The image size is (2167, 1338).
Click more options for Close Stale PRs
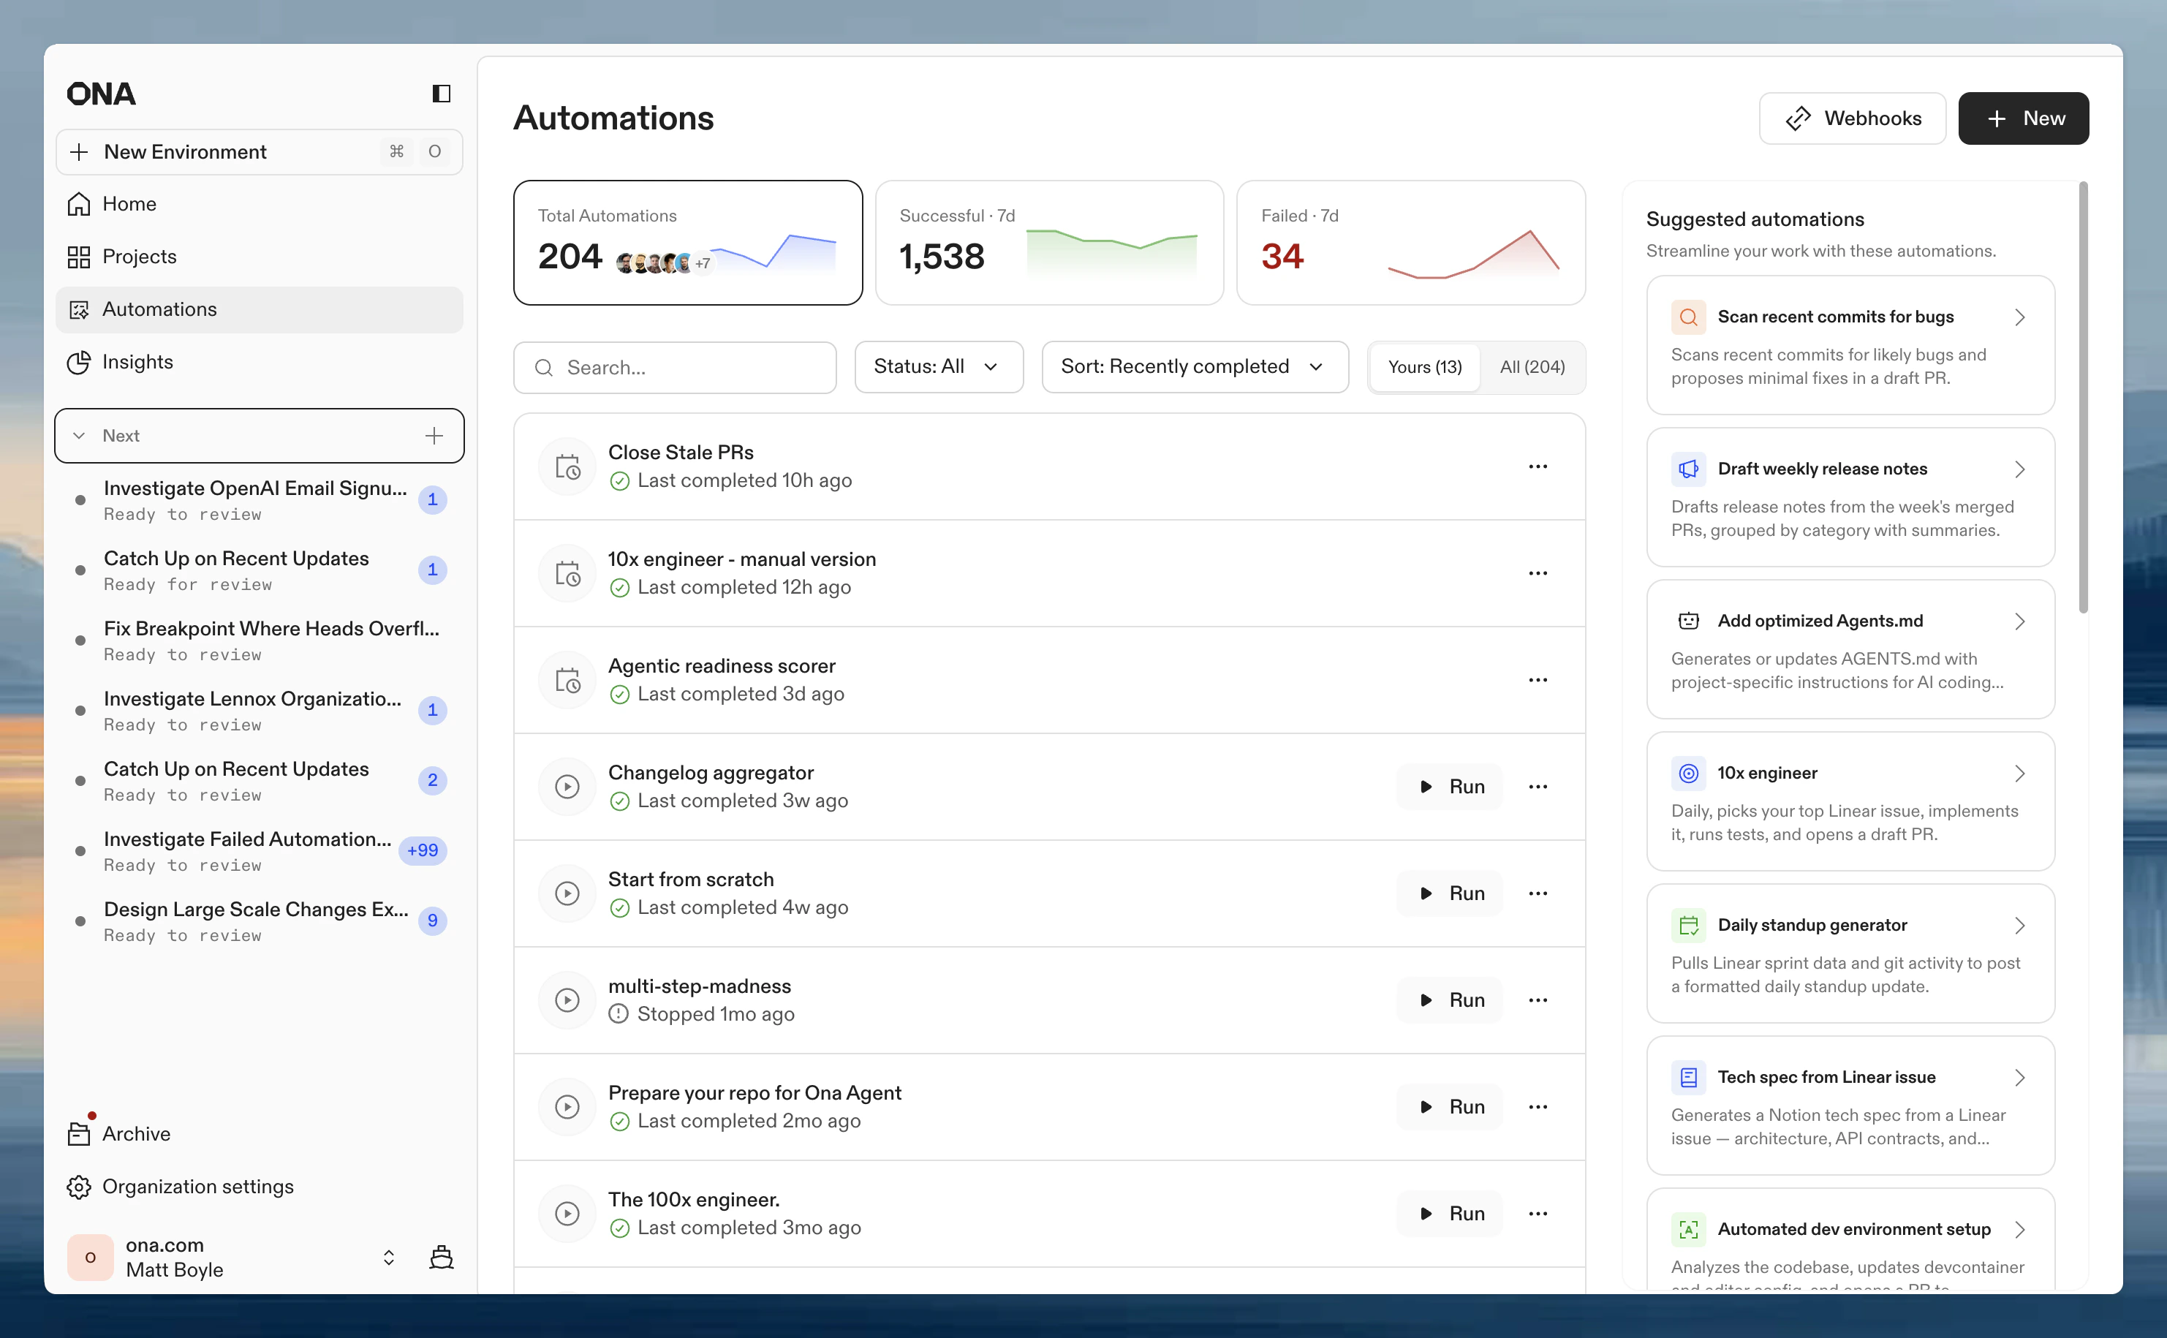tap(1537, 466)
